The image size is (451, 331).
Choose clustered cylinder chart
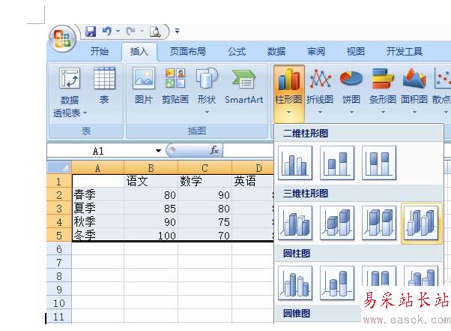[x=295, y=283]
